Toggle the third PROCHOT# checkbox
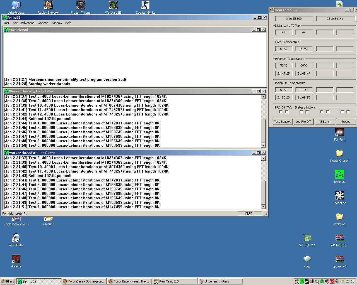 click(301, 112)
